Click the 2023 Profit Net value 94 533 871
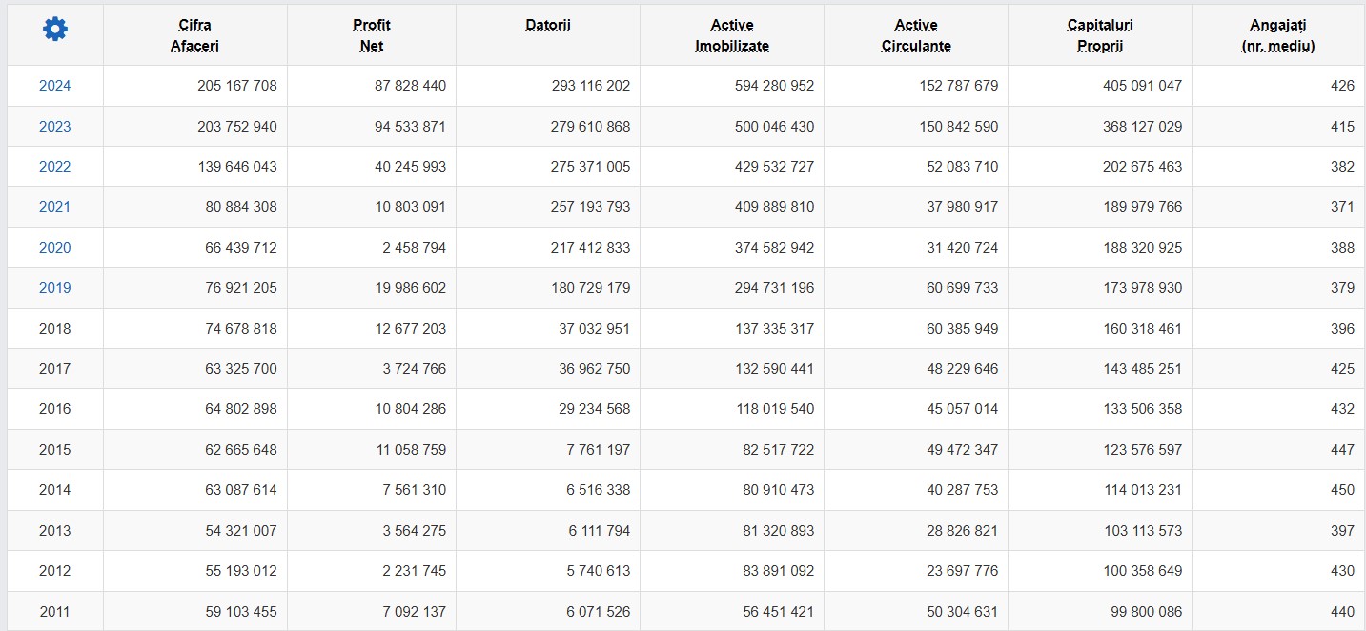Viewport: 1366px width, 631px height. pos(410,127)
